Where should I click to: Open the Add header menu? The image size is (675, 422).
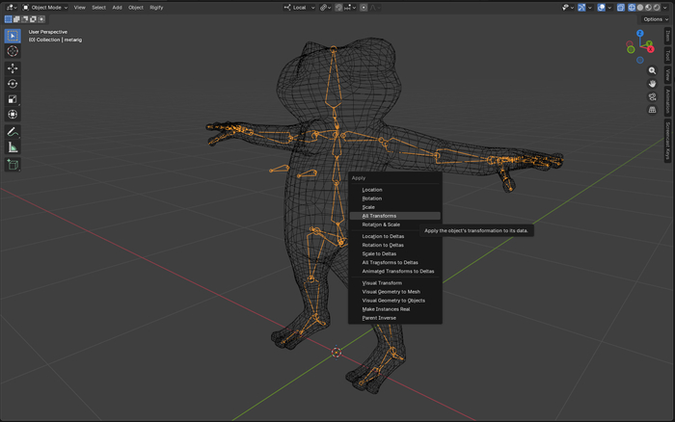point(117,7)
